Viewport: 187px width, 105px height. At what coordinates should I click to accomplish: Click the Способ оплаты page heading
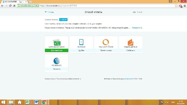pyautogui.click(x=94, y=12)
